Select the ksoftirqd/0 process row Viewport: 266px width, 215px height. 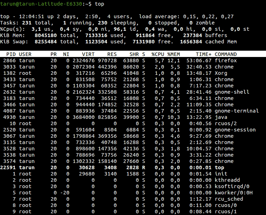pos(133,186)
